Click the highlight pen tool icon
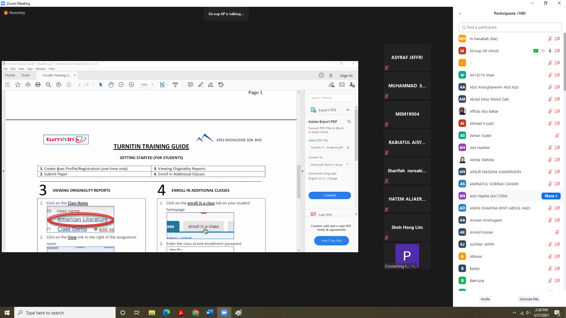566x318 pixels. pyautogui.click(x=201, y=85)
